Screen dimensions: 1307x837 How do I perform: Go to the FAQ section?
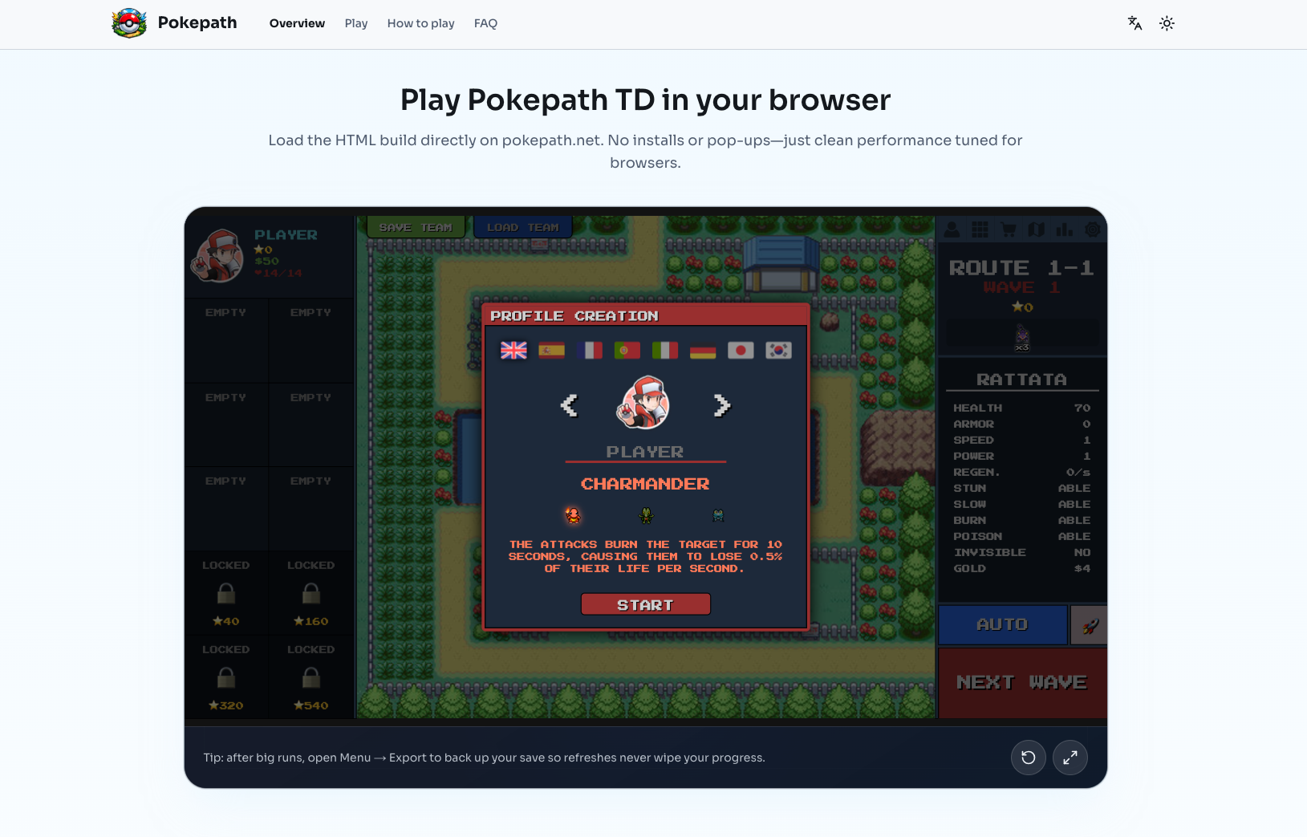tap(485, 23)
